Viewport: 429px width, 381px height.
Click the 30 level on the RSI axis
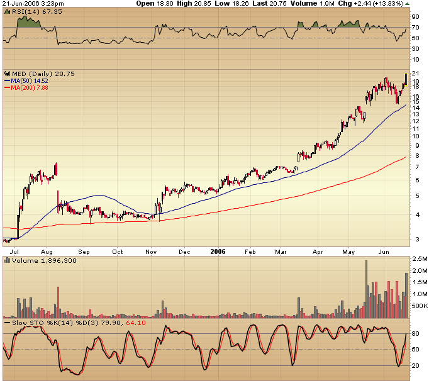pyautogui.click(x=416, y=48)
